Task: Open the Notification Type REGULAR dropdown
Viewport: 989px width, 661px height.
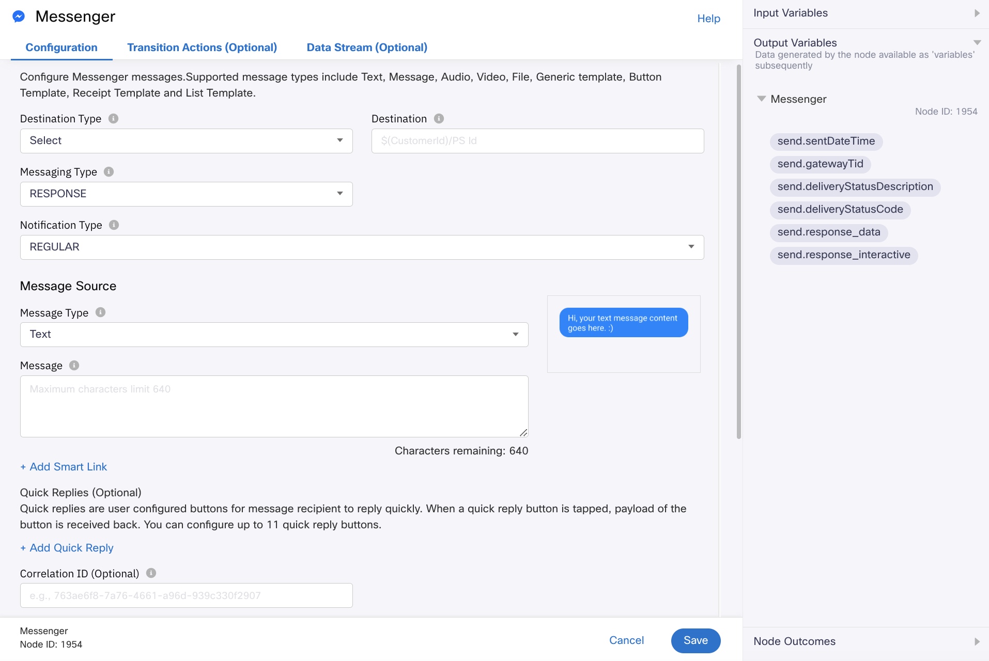Action: [x=362, y=247]
